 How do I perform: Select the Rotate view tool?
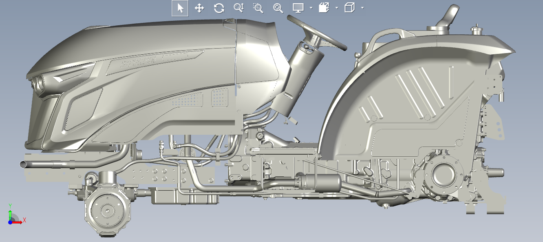click(x=219, y=8)
